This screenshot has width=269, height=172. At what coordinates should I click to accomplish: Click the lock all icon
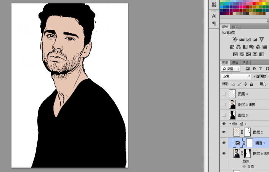tap(251, 84)
